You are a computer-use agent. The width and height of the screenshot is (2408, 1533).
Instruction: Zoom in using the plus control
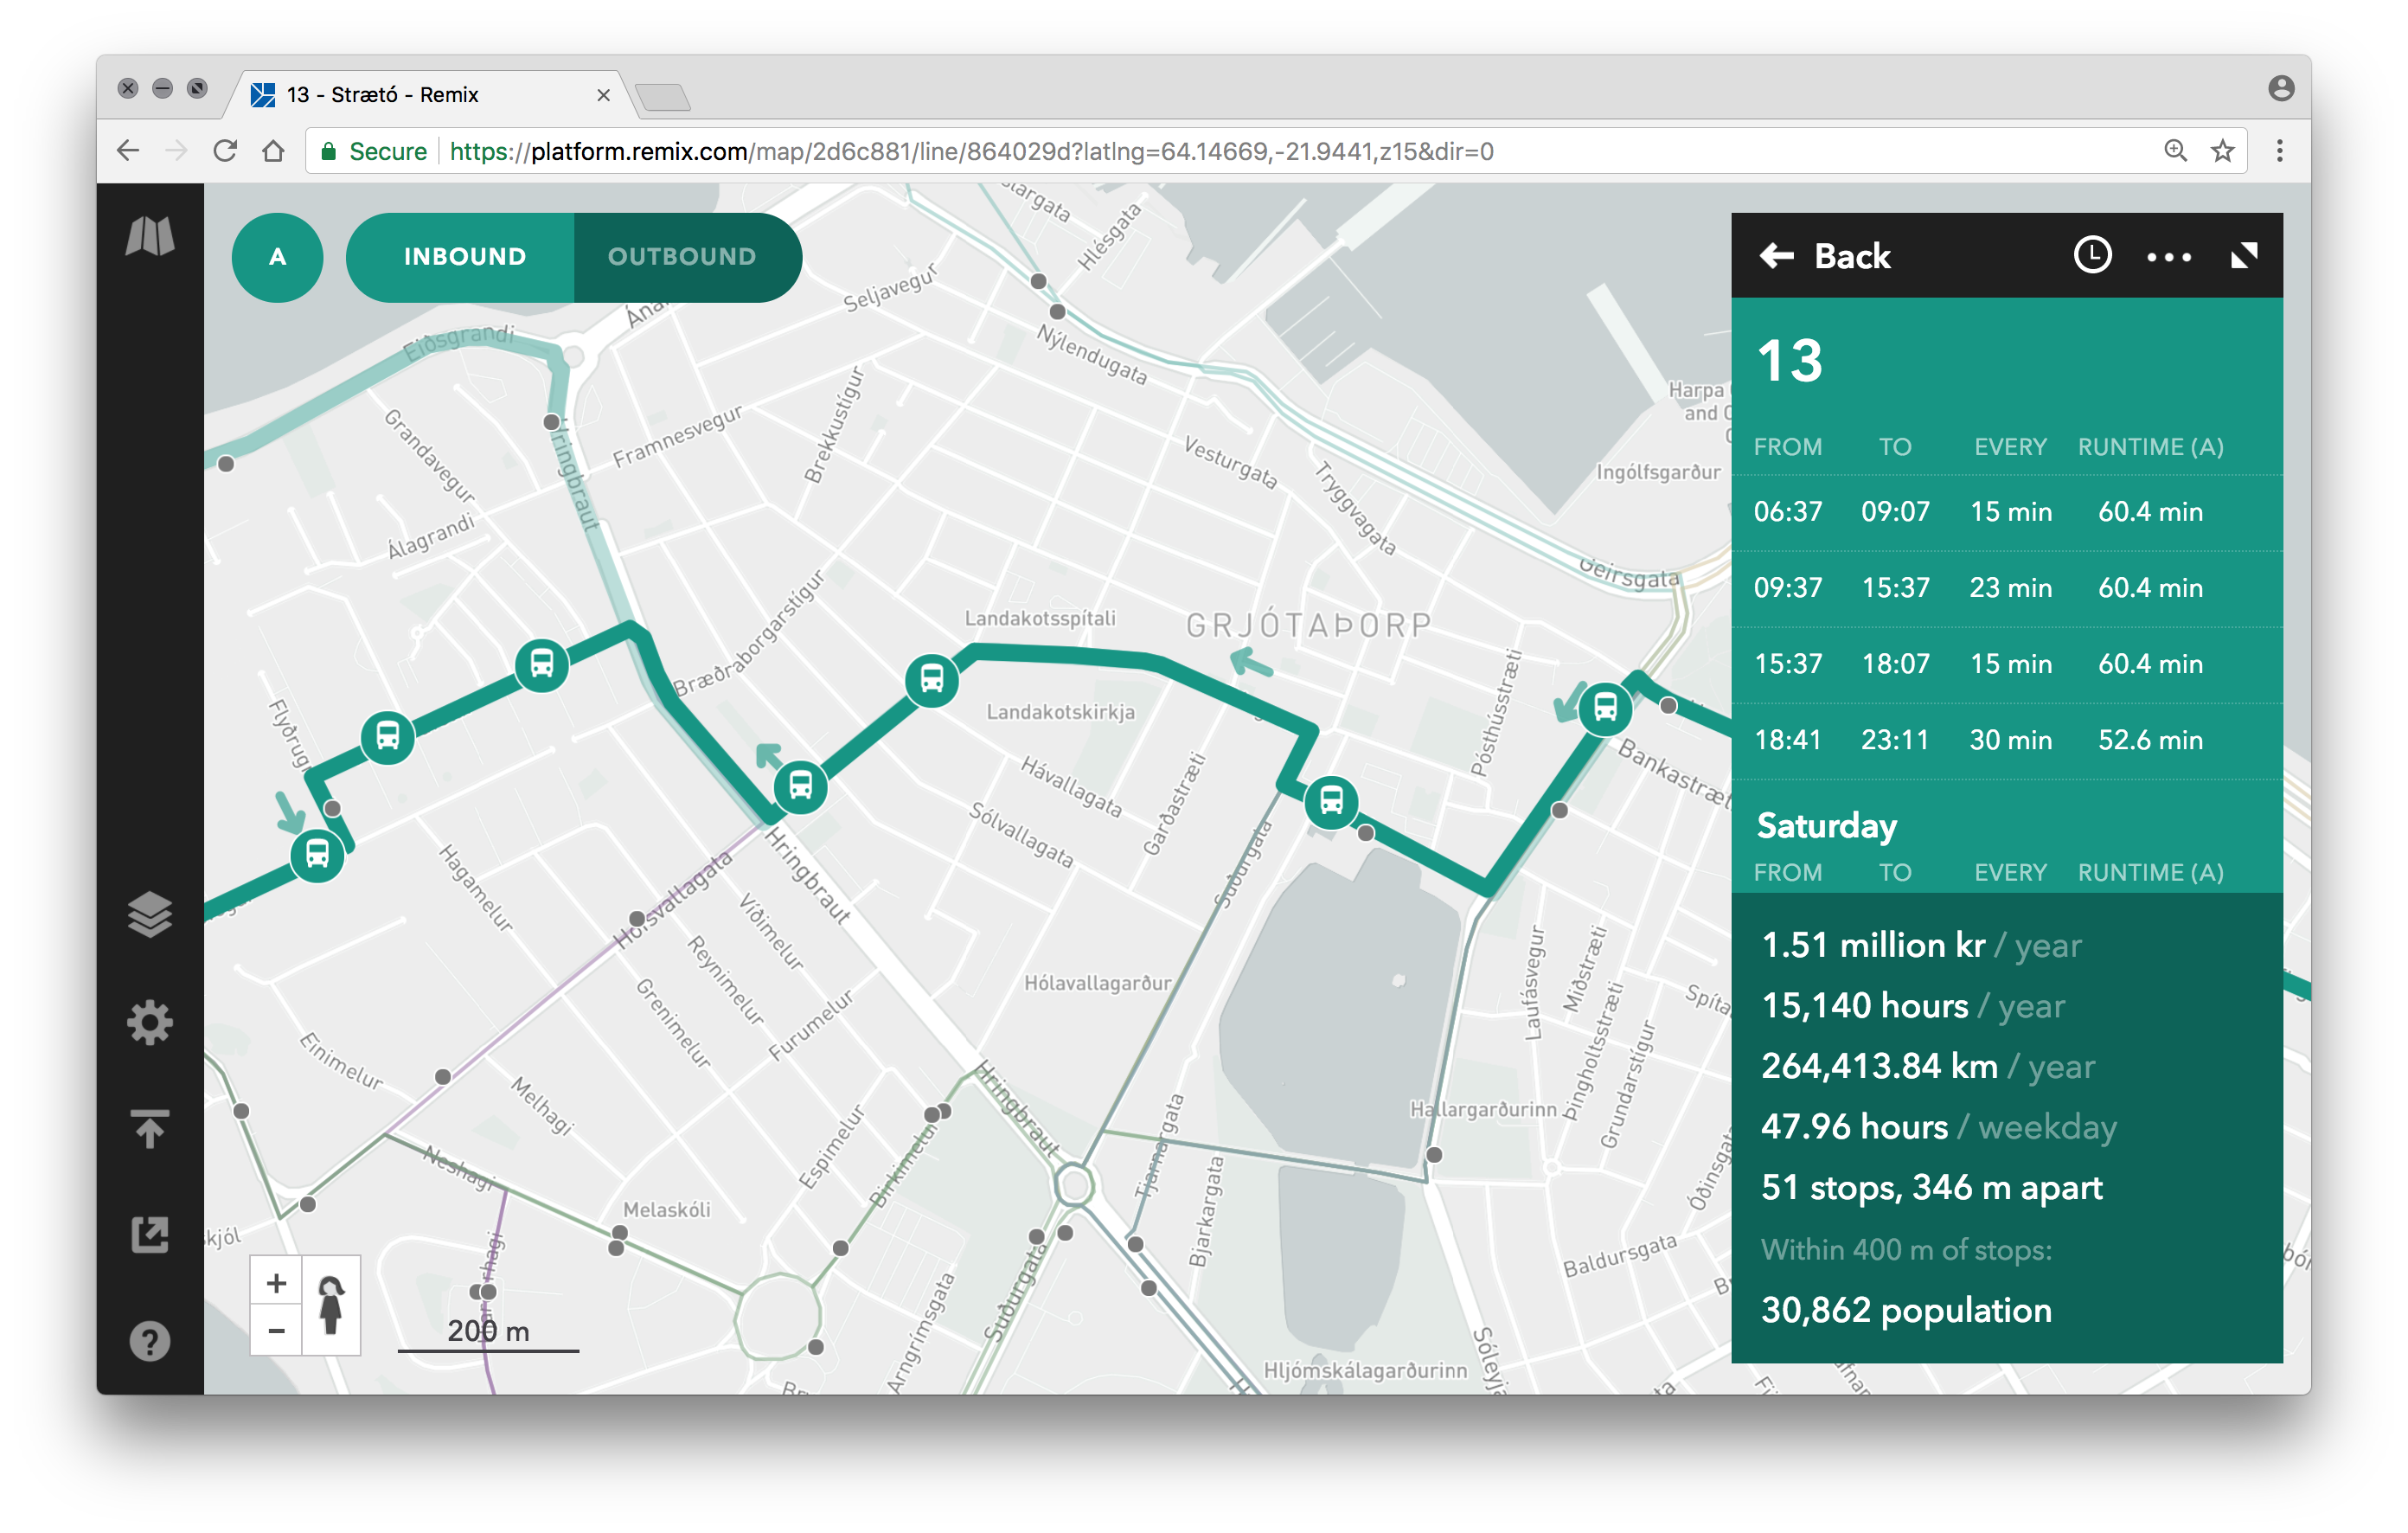point(275,1283)
